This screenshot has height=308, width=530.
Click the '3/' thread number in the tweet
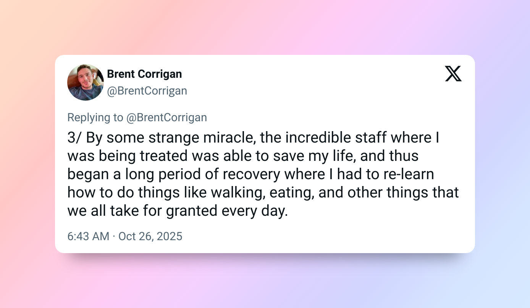pyautogui.click(x=75, y=138)
